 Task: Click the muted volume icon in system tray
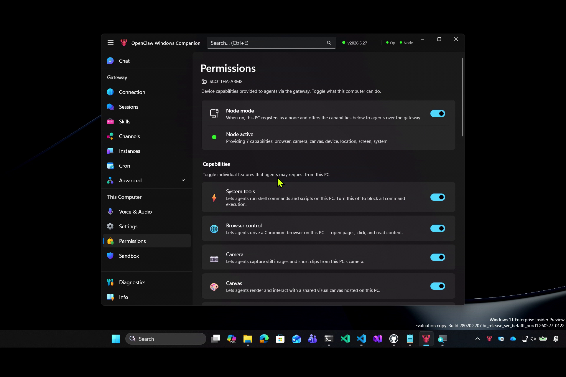click(x=533, y=339)
